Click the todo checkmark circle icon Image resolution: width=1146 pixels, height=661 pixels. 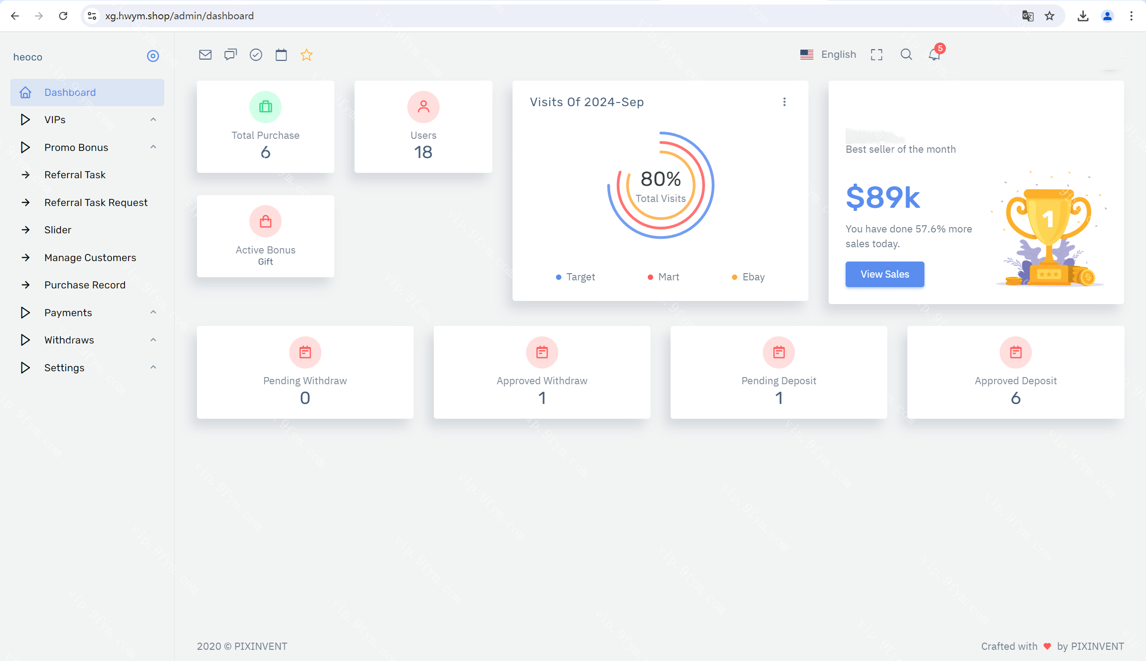[x=256, y=55]
